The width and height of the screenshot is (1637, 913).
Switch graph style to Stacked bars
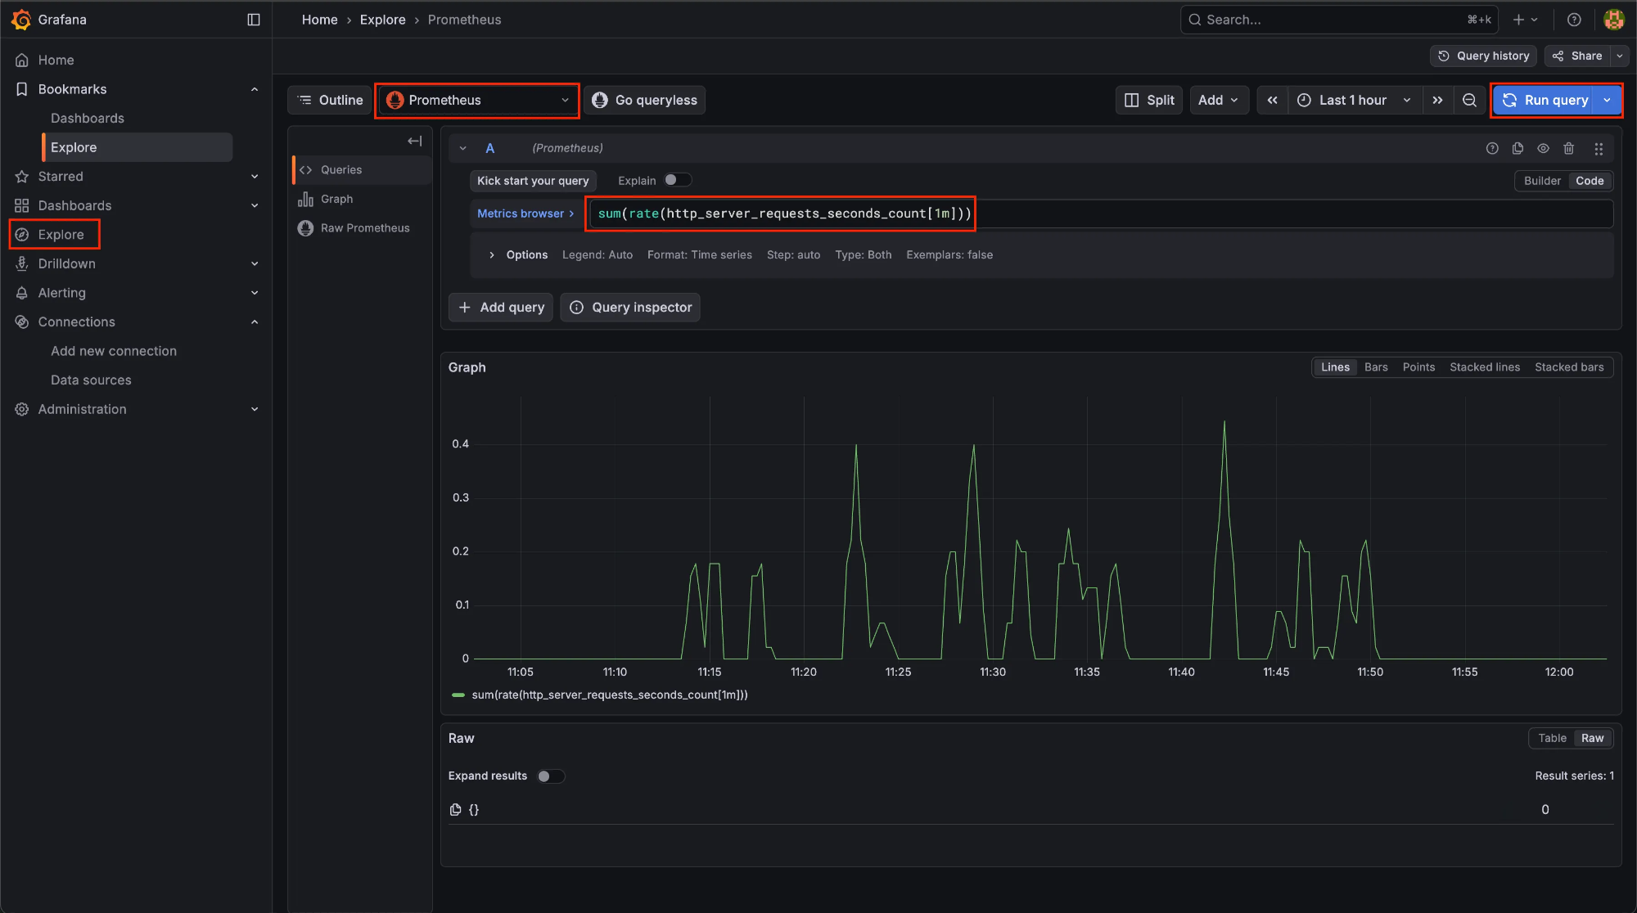click(1568, 367)
